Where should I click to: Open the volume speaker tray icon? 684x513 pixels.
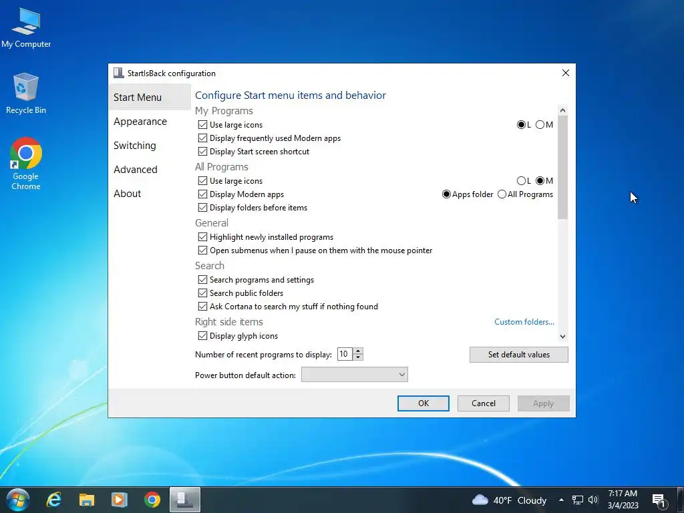[593, 500]
